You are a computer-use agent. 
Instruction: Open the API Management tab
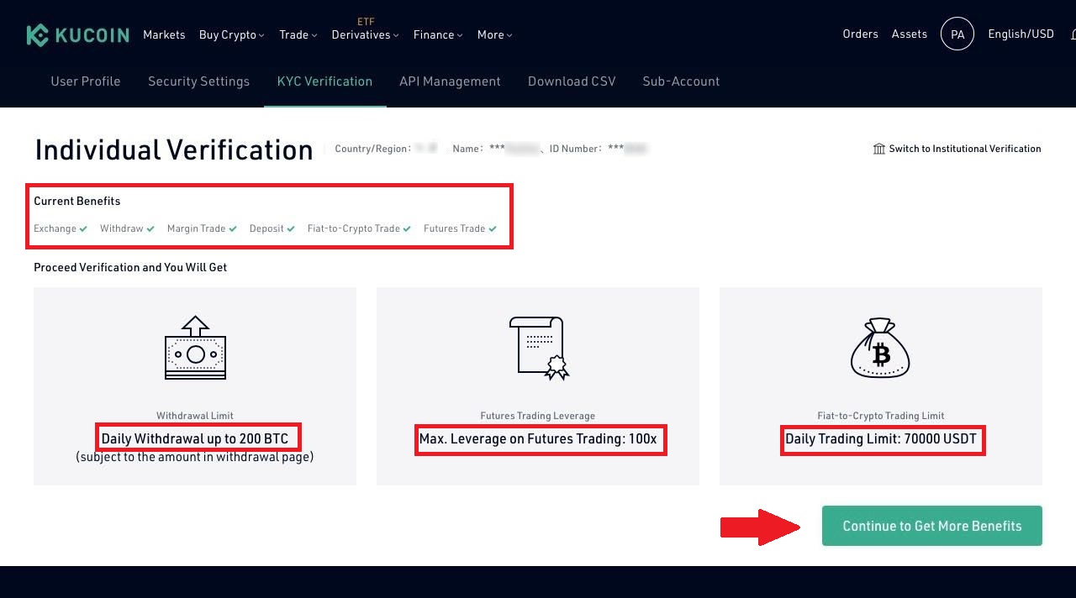pyautogui.click(x=450, y=81)
